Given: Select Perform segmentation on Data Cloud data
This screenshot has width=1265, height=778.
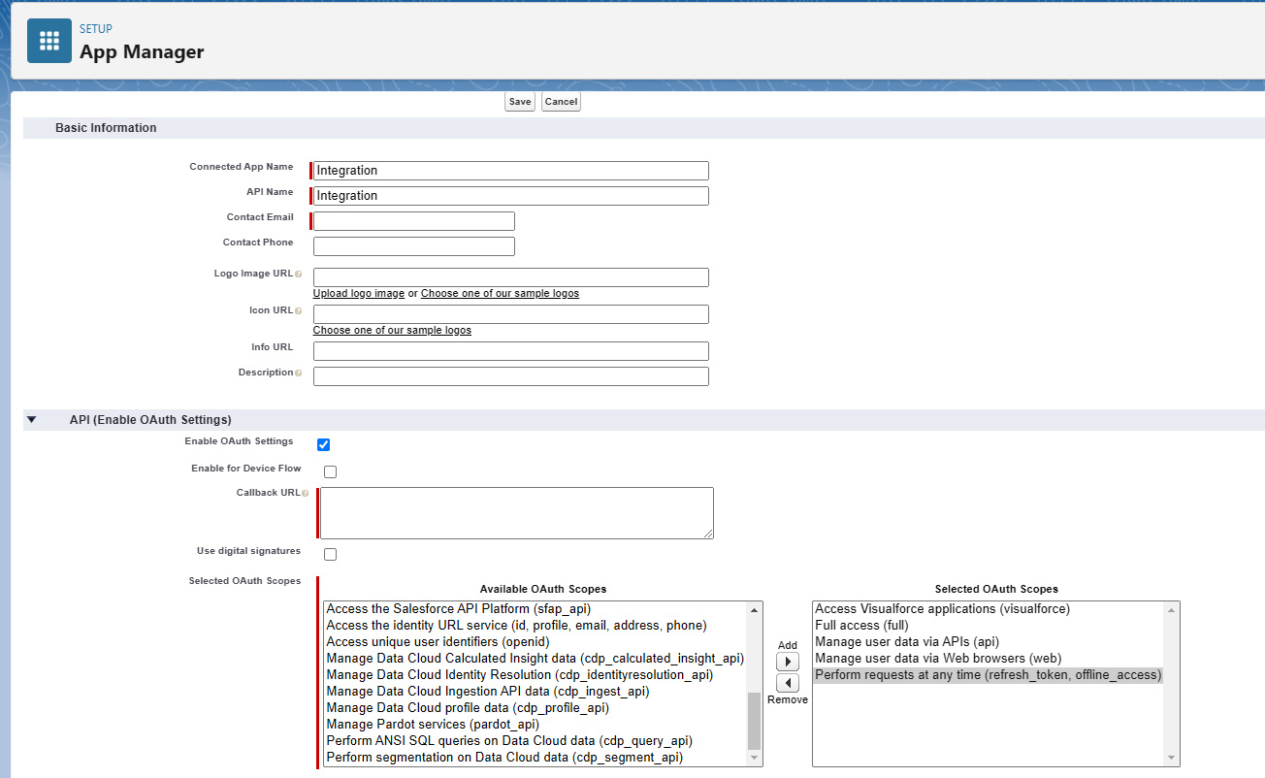Looking at the screenshot, I should 535,758.
